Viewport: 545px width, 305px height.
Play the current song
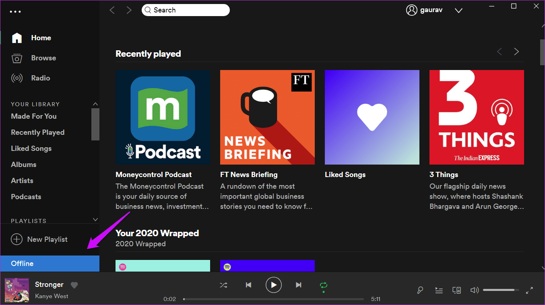coord(274,285)
